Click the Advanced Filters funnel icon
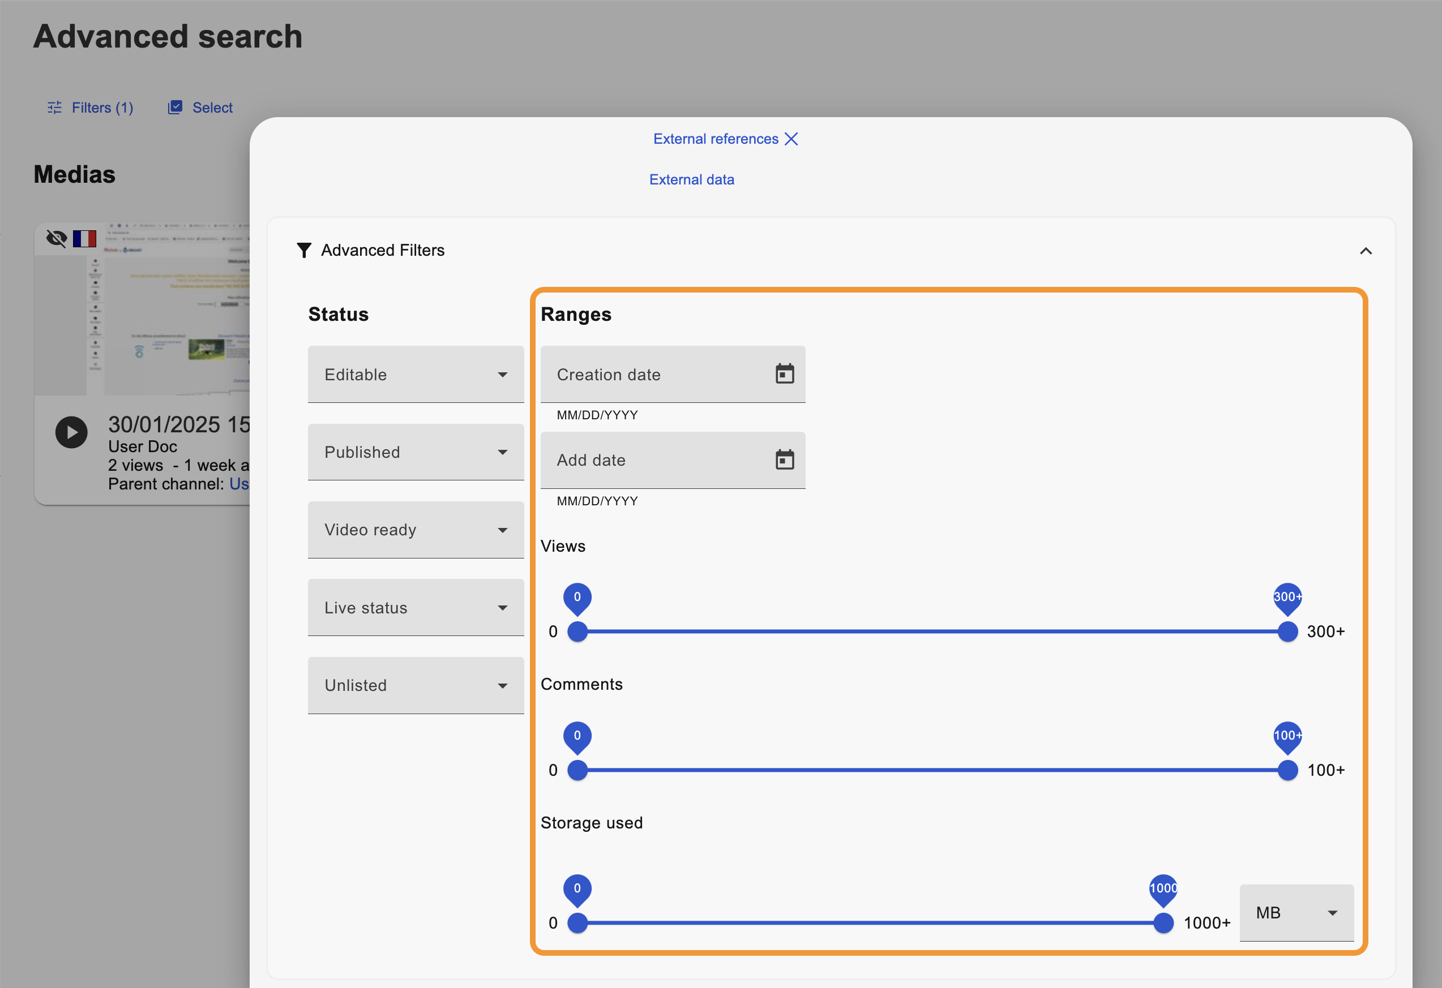Viewport: 1442px width, 988px height. [303, 250]
